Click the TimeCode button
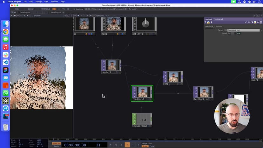263x148 pixels. pos(56,143)
